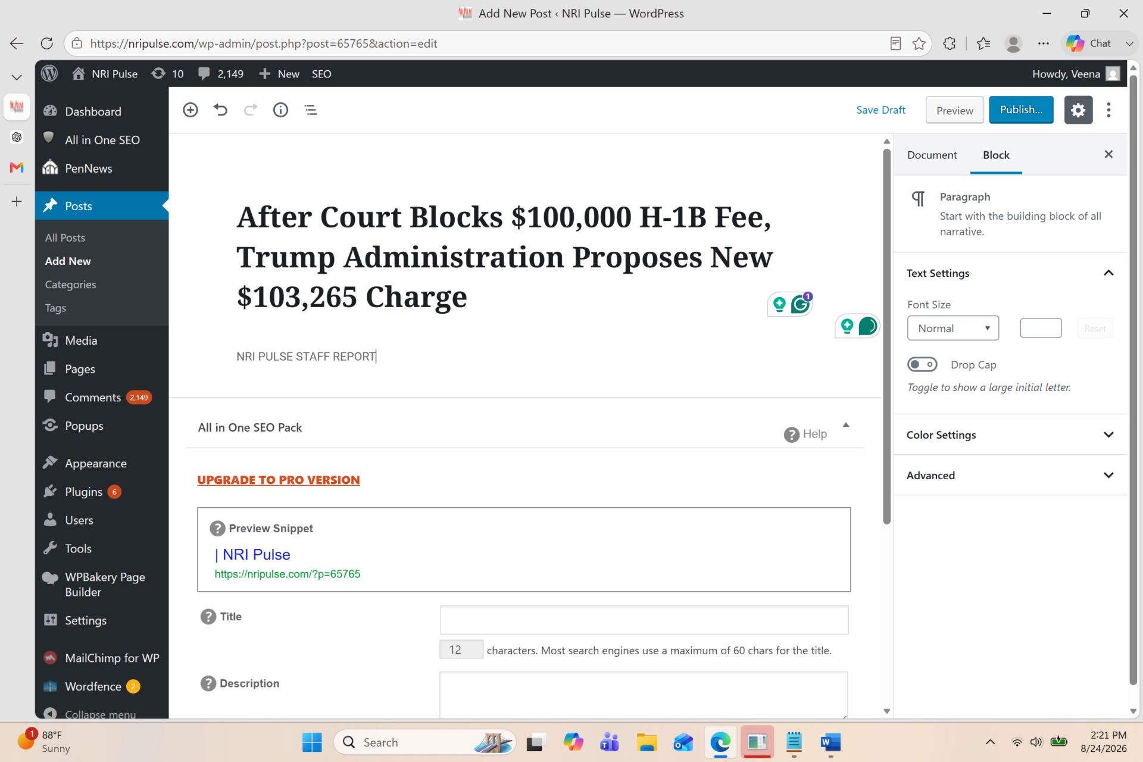1143x762 pixels.
Task: Click the editor content scrollbar
Action: (x=886, y=336)
